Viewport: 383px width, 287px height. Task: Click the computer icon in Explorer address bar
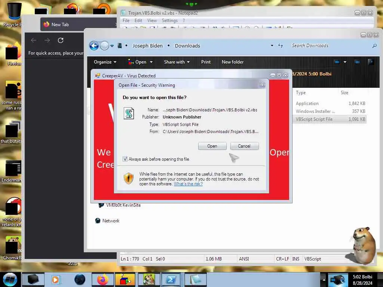pyautogui.click(x=120, y=46)
